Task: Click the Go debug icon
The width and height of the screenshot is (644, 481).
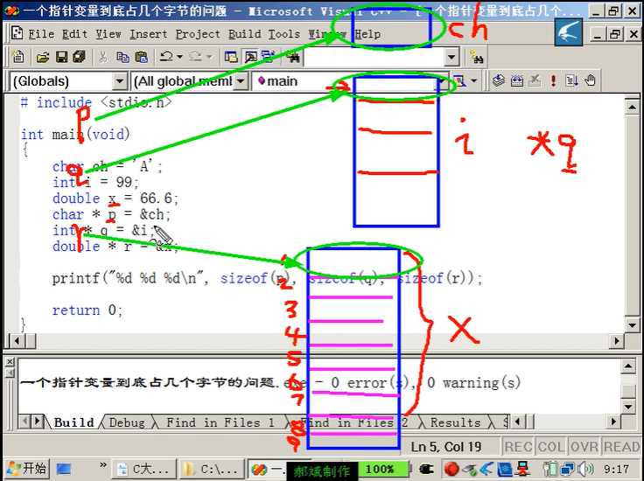Action: [571, 80]
